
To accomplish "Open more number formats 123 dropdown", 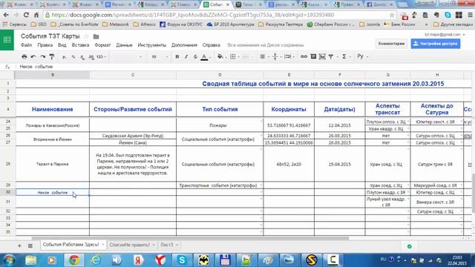I will pyautogui.click(x=101, y=57).
